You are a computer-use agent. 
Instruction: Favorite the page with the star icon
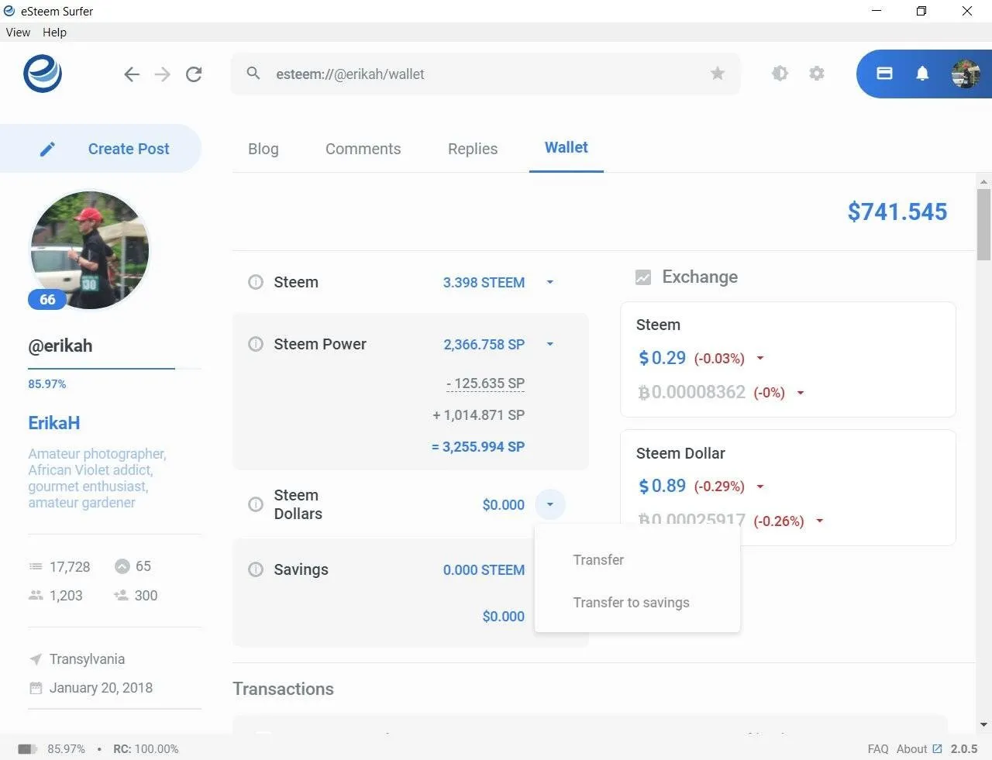pyautogui.click(x=718, y=74)
